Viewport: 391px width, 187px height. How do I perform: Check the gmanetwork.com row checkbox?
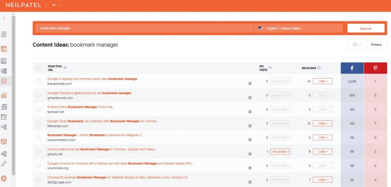39,95
